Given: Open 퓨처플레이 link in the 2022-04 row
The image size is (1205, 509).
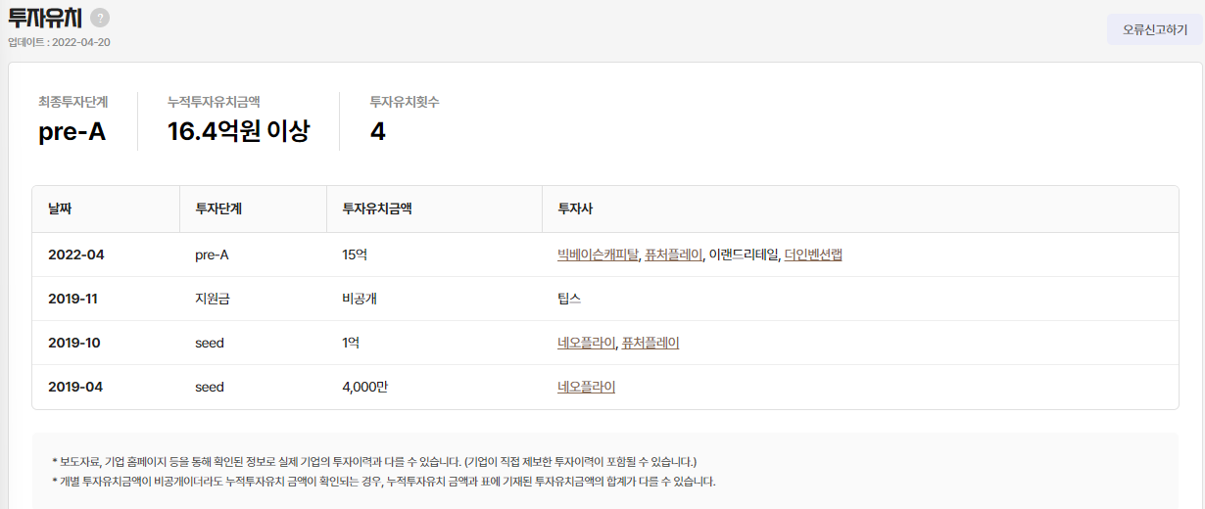Looking at the screenshot, I should (674, 254).
